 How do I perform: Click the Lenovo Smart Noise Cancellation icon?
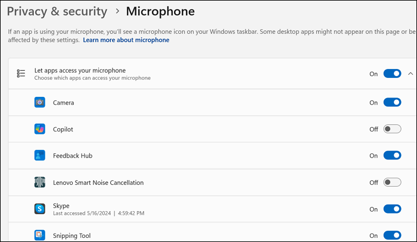pos(40,183)
